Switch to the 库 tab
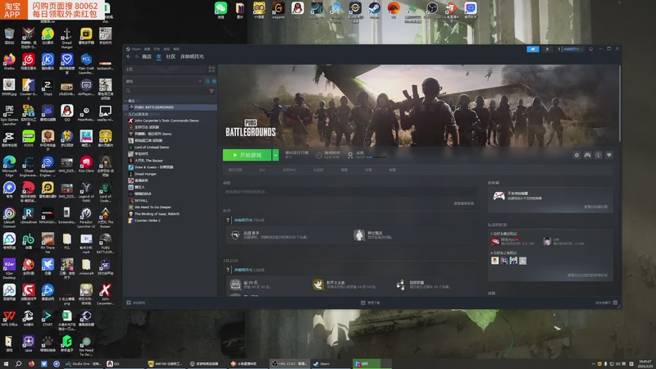The height and width of the screenshot is (369, 656). point(158,57)
